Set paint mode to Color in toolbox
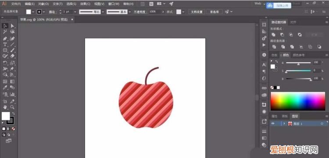 [4, 129]
